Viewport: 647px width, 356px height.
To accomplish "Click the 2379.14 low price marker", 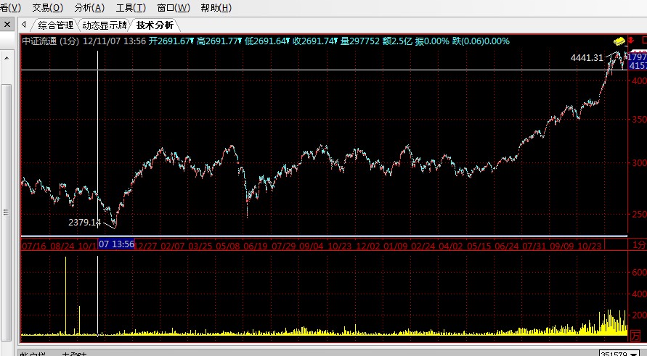I will (84, 222).
